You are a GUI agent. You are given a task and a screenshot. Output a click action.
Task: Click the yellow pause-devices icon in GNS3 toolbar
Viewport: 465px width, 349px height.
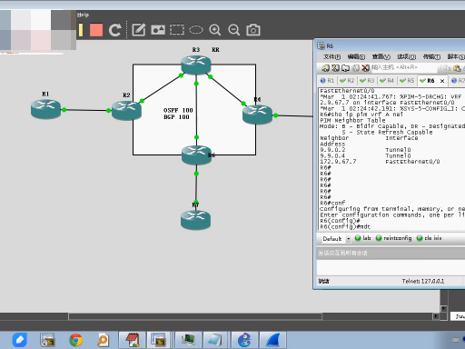coord(81,30)
